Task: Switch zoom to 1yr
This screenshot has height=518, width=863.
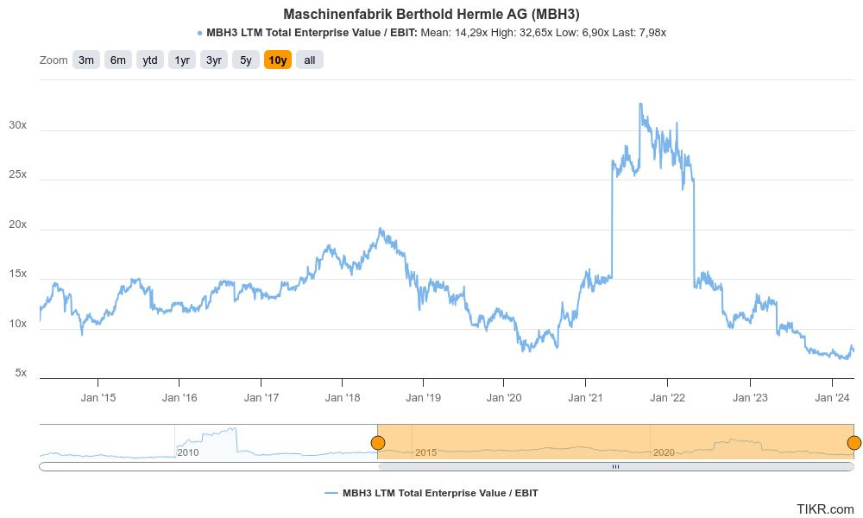Action: (181, 60)
